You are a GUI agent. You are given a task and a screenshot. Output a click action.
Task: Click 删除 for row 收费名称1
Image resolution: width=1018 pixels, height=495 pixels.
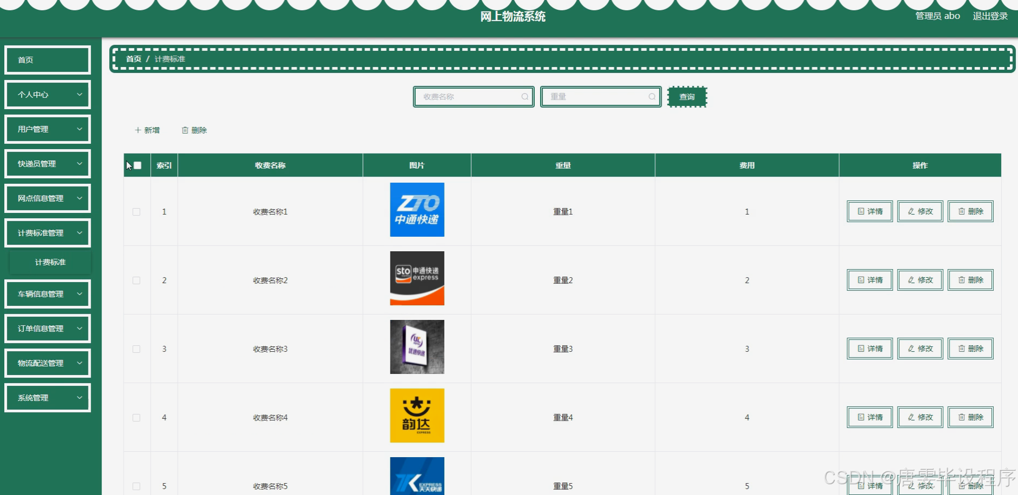coord(970,211)
